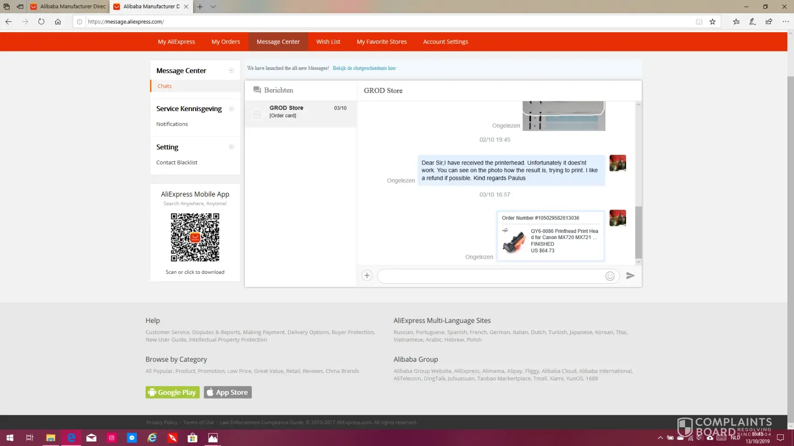This screenshot has height=446, width=794.
Task: Add page to favorites star icon
Action: 712,21
